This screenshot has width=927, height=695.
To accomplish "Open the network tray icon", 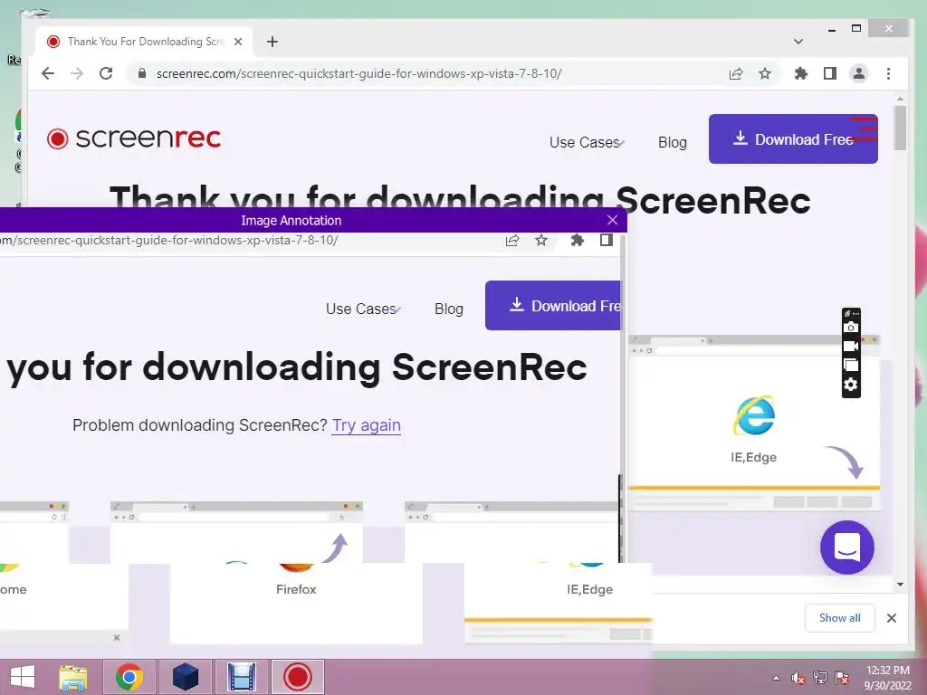I will 820,678.
